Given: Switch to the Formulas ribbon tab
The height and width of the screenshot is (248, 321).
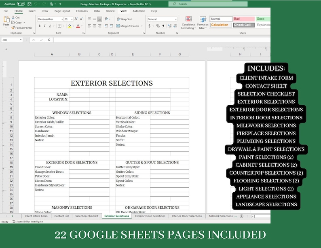Looking at the screenshot, I should tap(82, 11).
